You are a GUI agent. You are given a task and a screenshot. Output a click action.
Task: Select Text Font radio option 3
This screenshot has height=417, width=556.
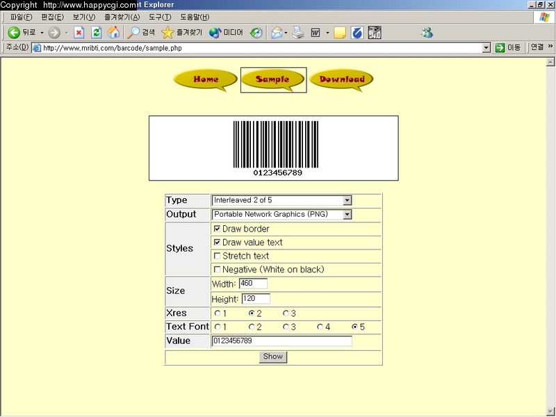pyautogui.click(x=286, y=327)
